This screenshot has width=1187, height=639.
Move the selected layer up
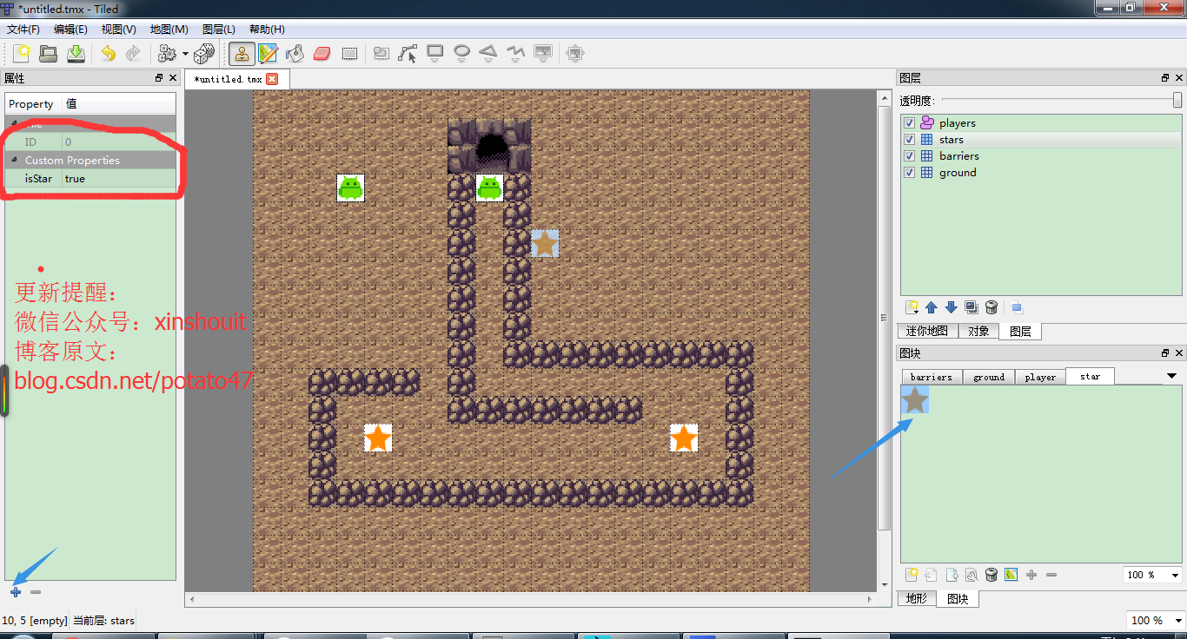point(932,307)
